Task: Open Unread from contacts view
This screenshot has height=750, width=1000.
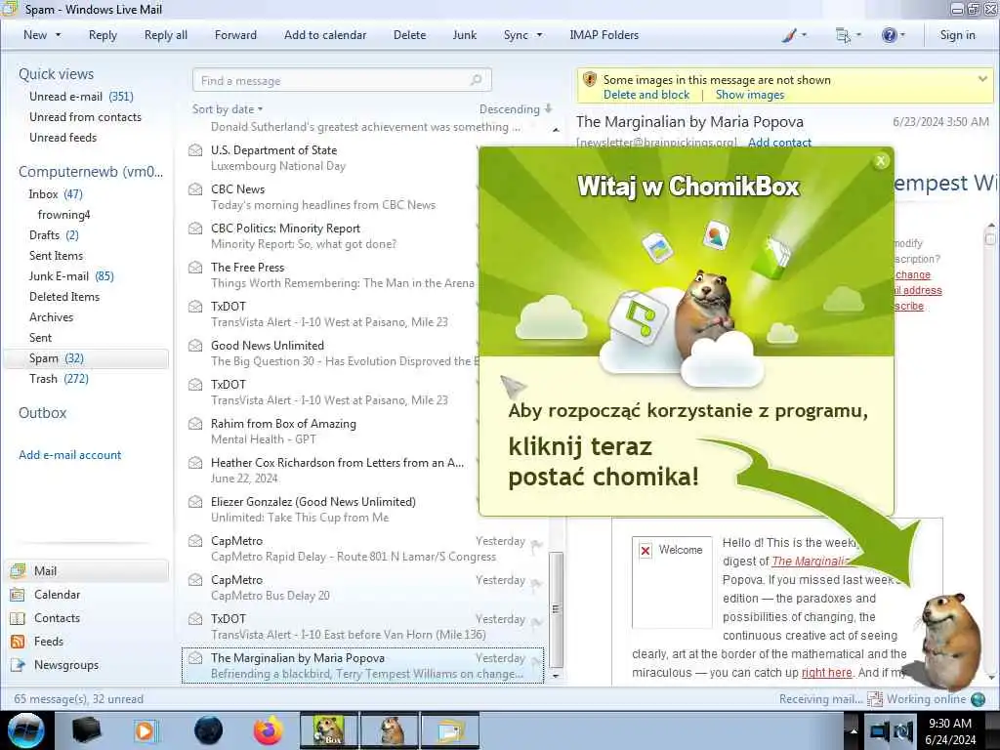Action: coord(86,117)
